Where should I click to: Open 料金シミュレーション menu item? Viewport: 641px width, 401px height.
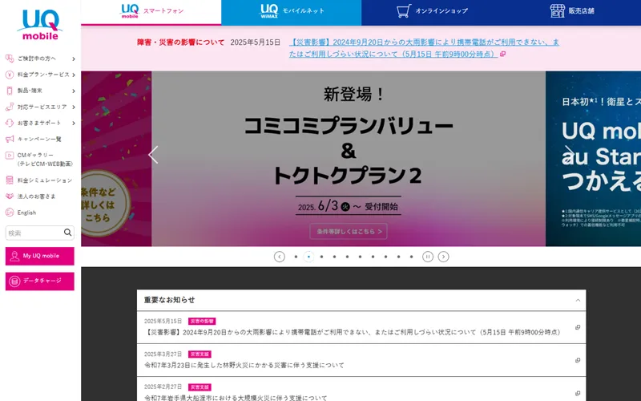tap(39, 180)
